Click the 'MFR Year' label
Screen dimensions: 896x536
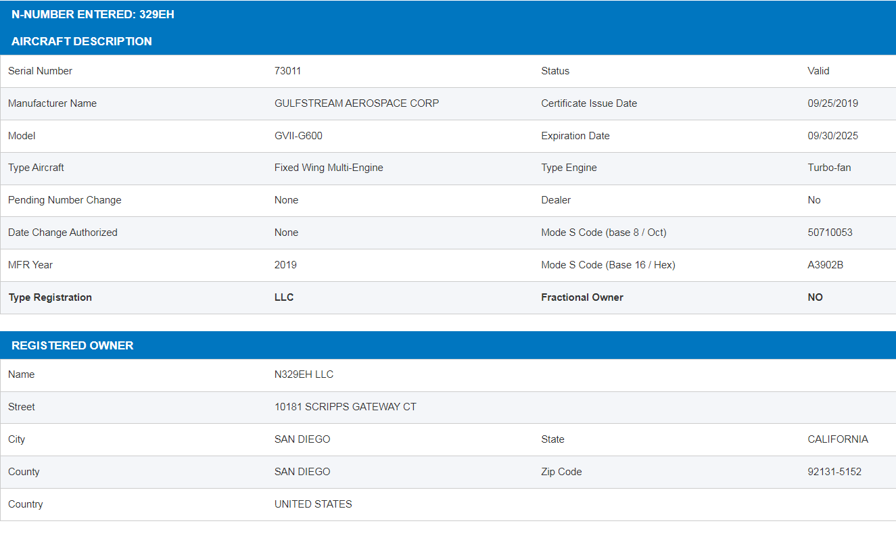(30, 265)
